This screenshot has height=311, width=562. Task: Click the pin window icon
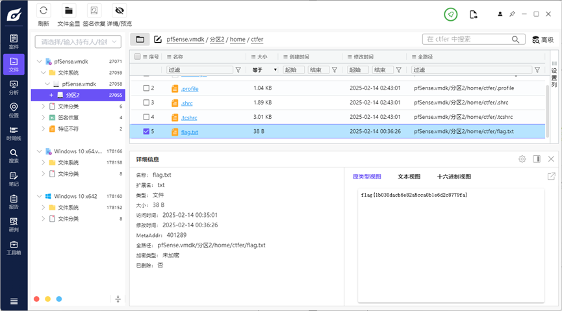512,14
